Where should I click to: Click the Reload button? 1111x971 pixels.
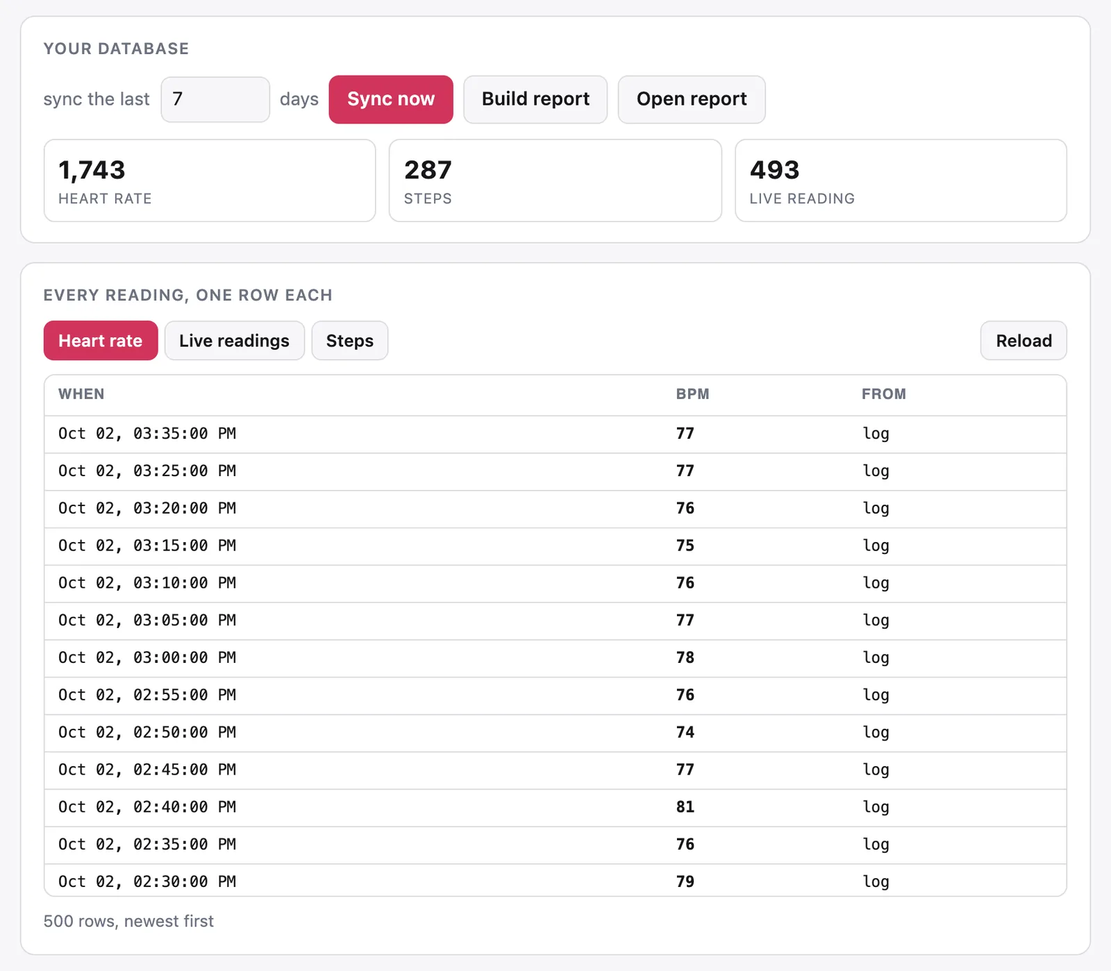(1024, 341)
